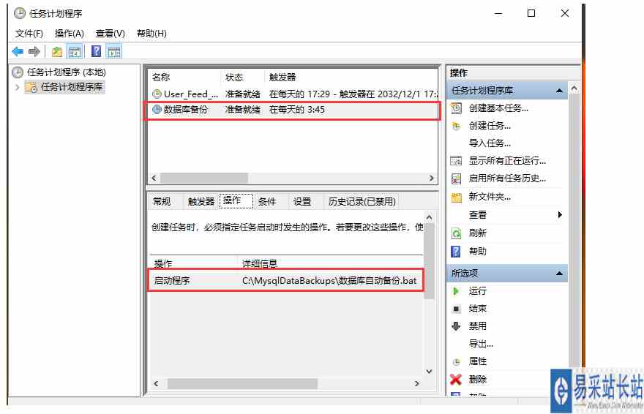Click the 显示所有正在运行 icon
Screen dimensions: 644x414
[x=457, y=161]
